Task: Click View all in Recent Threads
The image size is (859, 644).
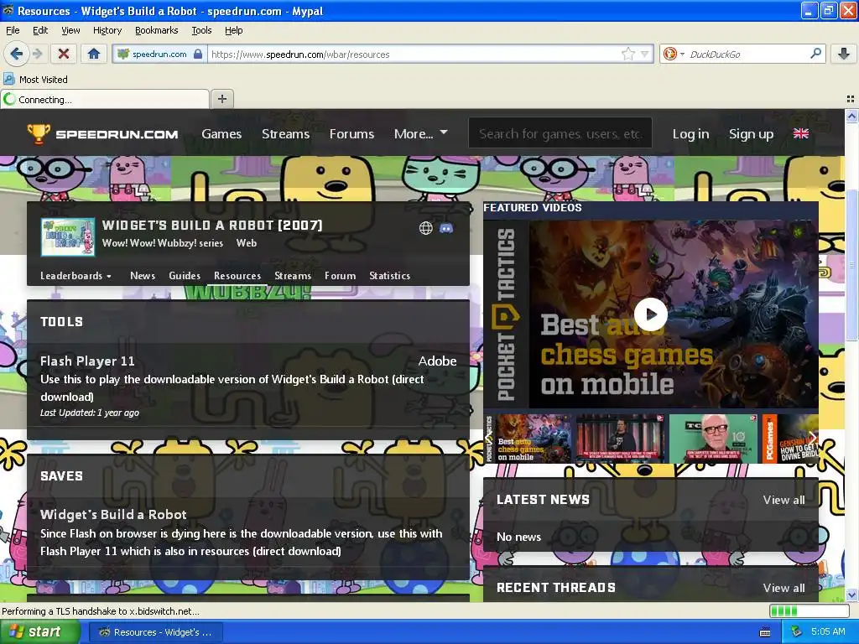Action: tap(784, 588)
